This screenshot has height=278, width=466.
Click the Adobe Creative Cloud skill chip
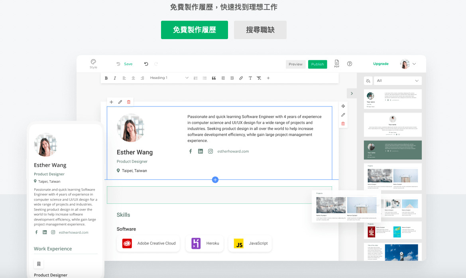tap(148, 244)
